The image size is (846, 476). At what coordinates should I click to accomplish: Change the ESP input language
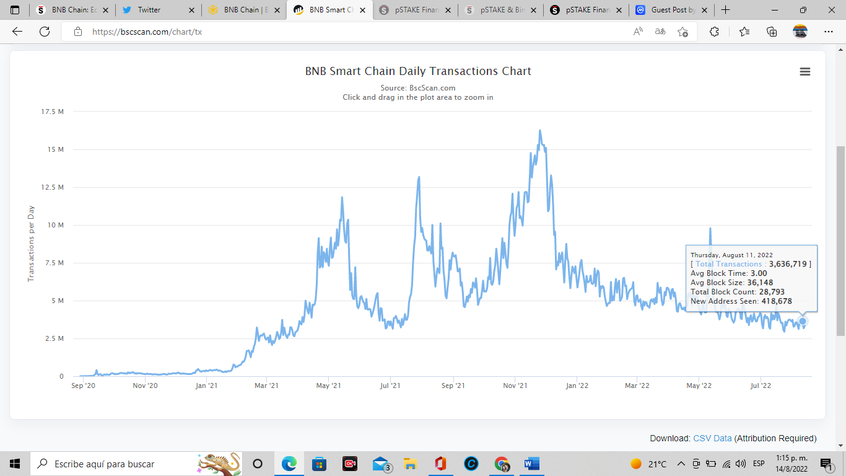point(759,464)
